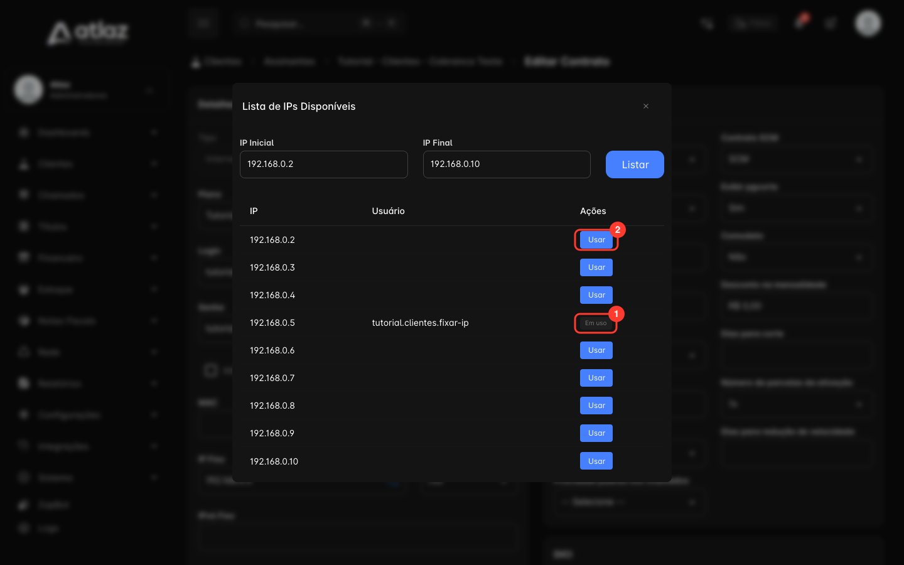Click the tutorial.clientes.fixar-ip user entry

click(x=420, y=323)
